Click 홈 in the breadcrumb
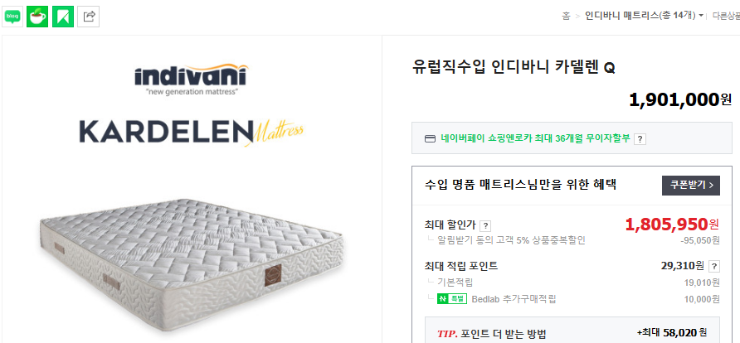The image size is (740, 343). coord(567,16)
